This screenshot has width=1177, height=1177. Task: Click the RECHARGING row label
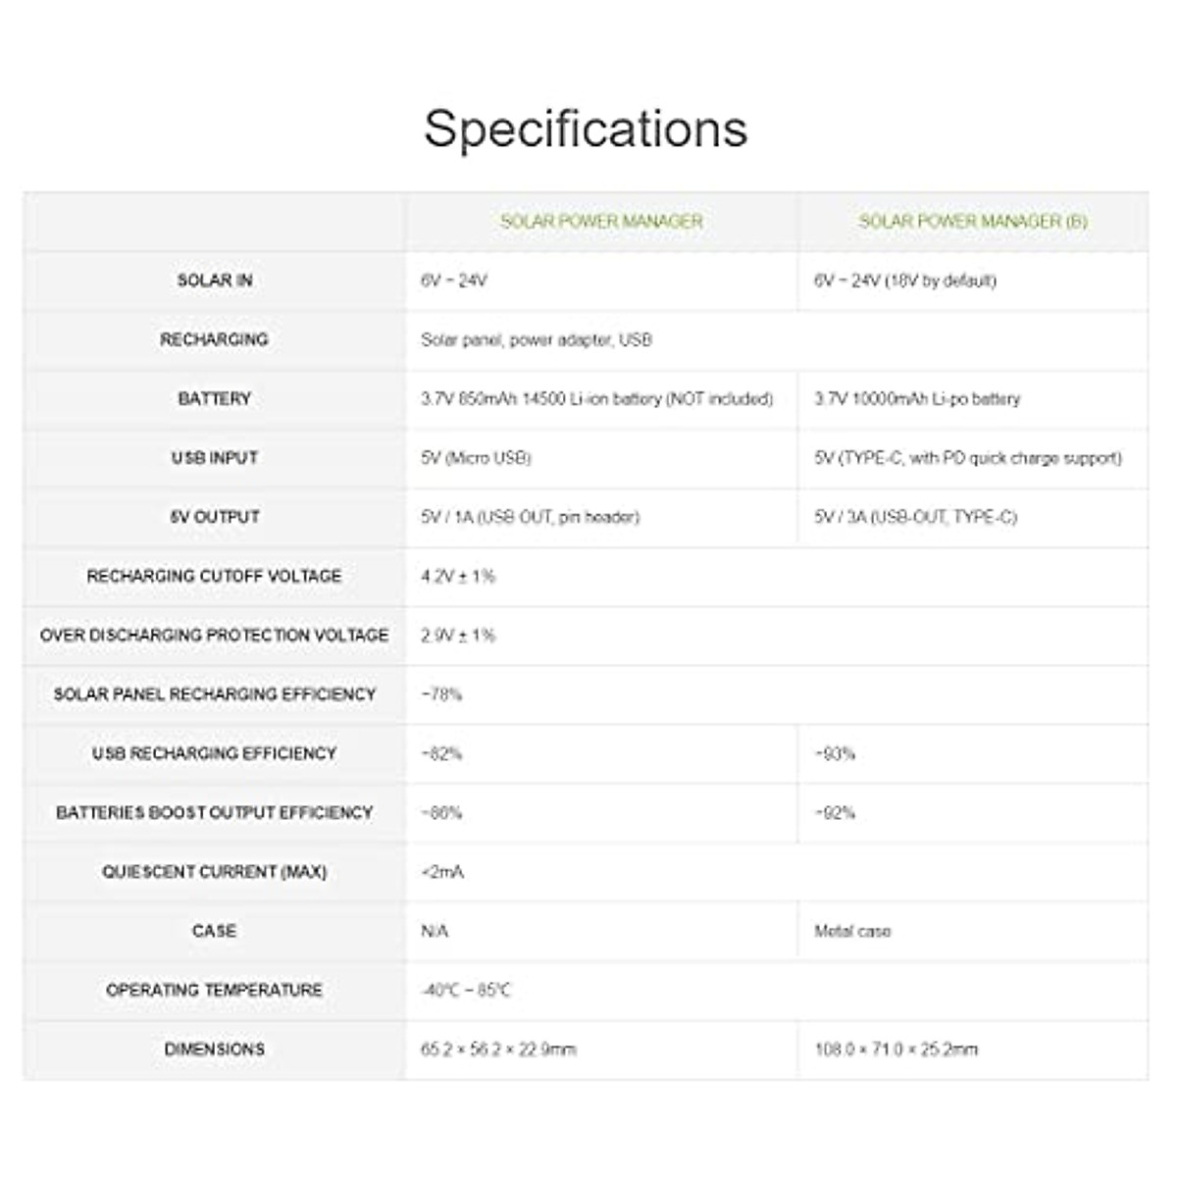point(214,339)
